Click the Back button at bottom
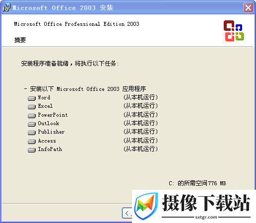Viewport: 256px width, 223px height. [127, 213]
